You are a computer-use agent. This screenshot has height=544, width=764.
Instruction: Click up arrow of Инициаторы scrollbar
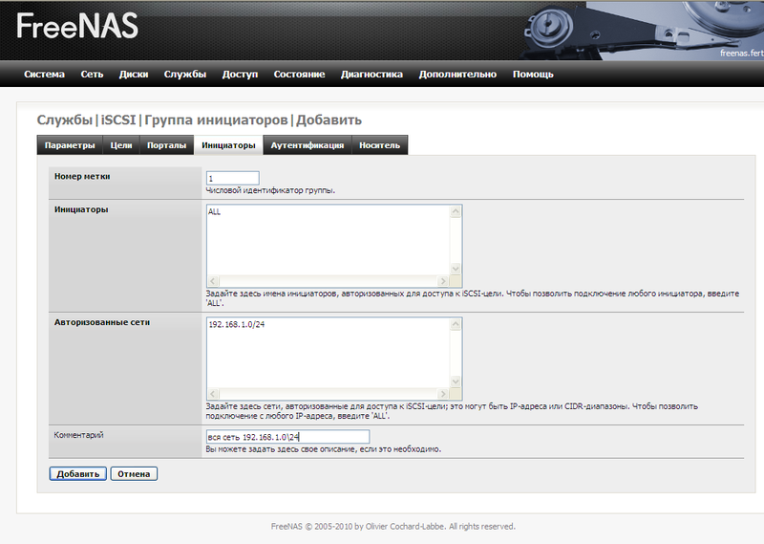click(x=456, y=211)
